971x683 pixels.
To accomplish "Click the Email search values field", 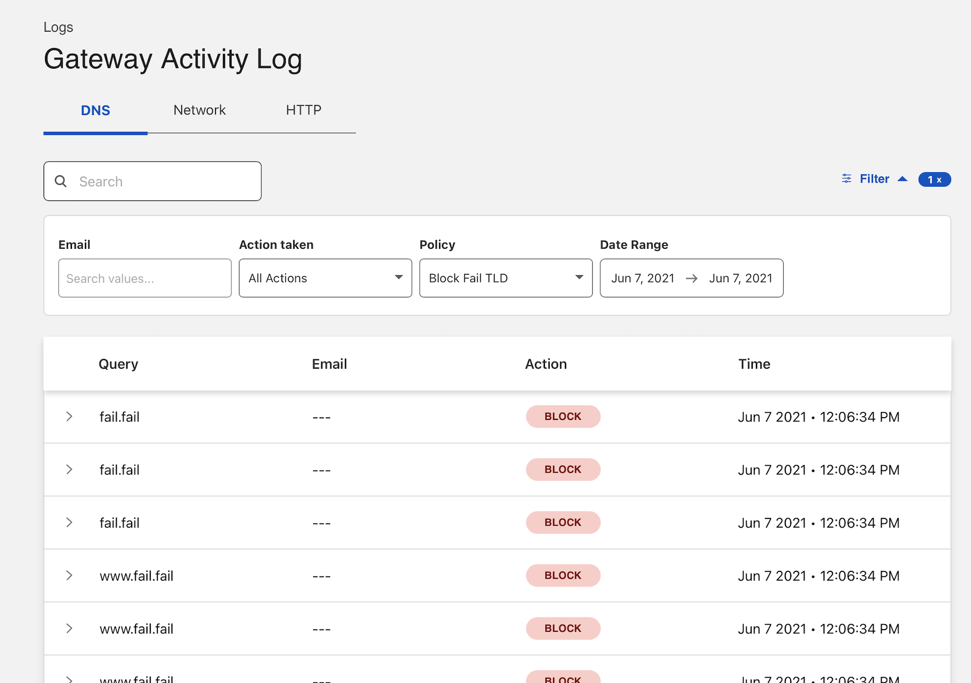I will coord(144,278).
